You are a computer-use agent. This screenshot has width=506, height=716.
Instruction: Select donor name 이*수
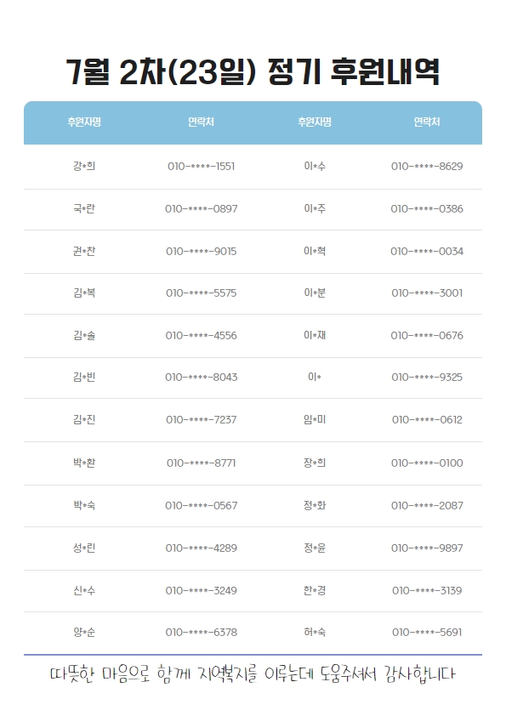click(315, 166)
